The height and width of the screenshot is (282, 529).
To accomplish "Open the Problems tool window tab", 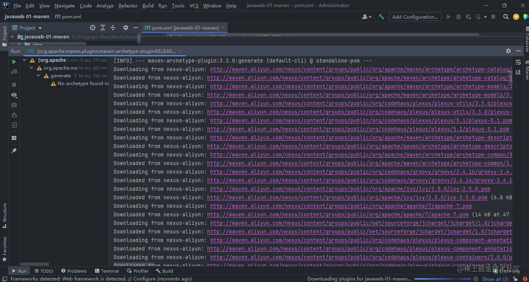I will pos(74,271).
